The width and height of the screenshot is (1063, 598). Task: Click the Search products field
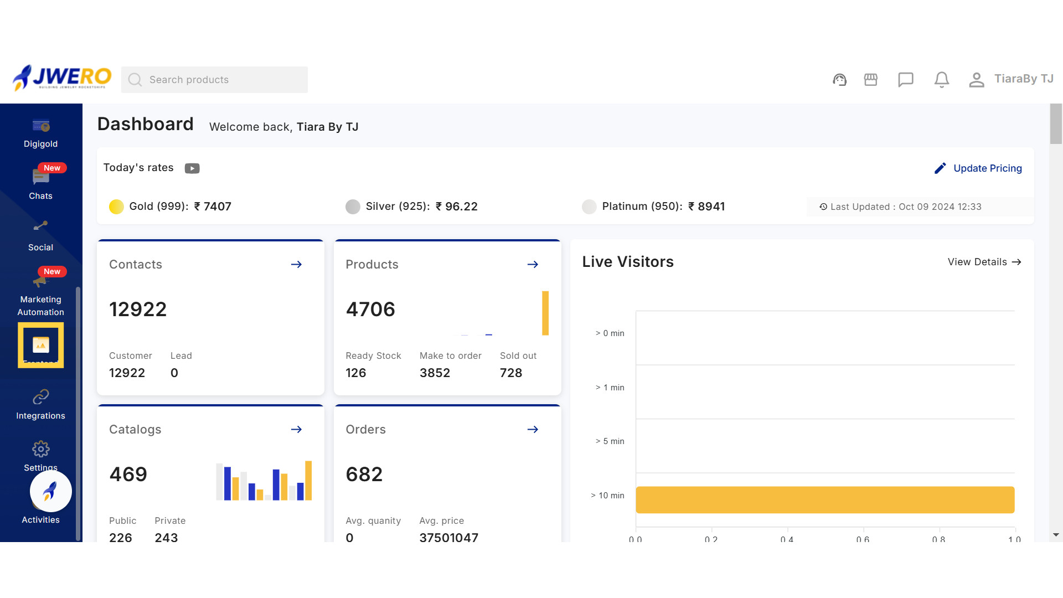(214, 80)
